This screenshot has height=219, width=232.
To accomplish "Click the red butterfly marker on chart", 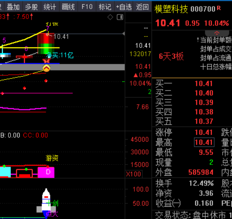I will 46,61.
